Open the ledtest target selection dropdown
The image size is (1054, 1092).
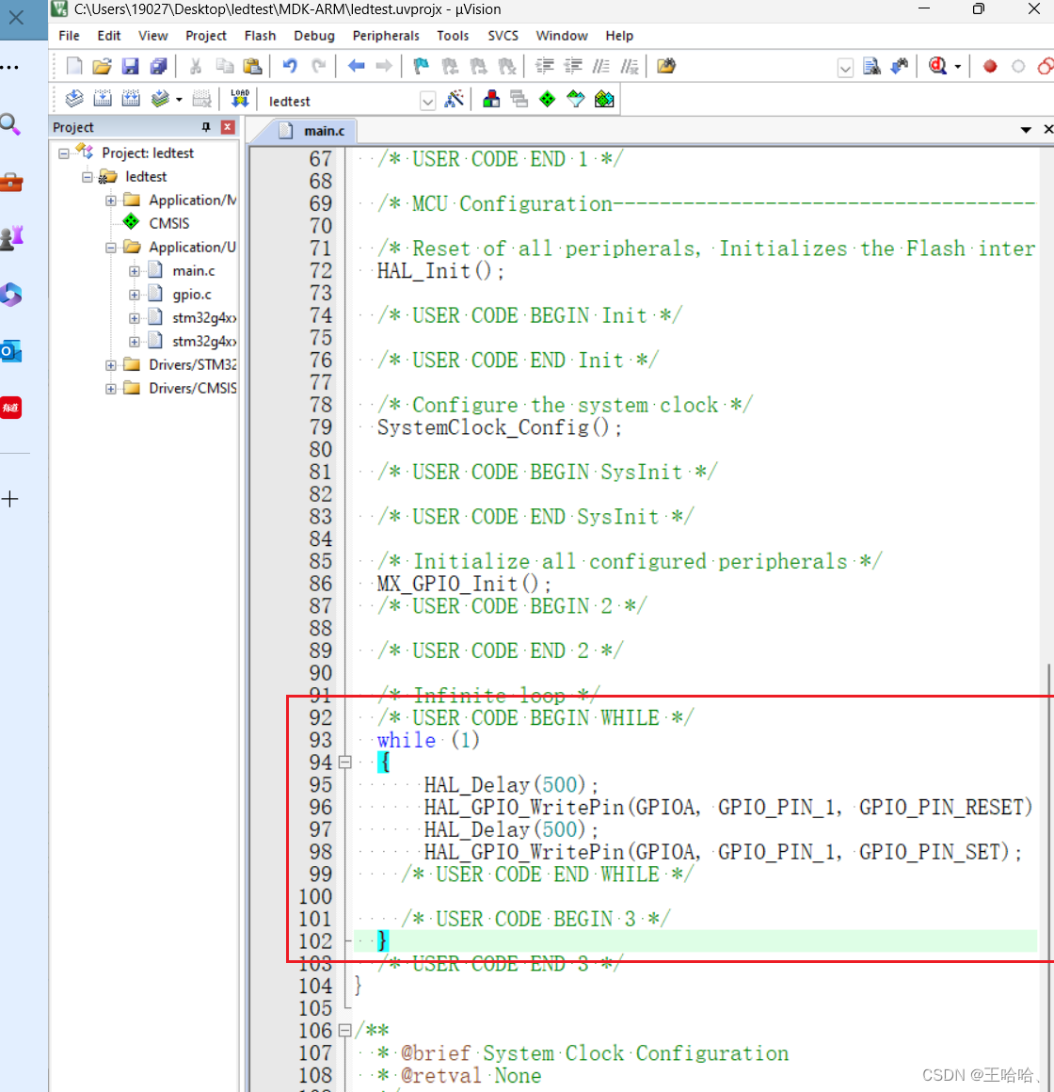tap(427, 101)
